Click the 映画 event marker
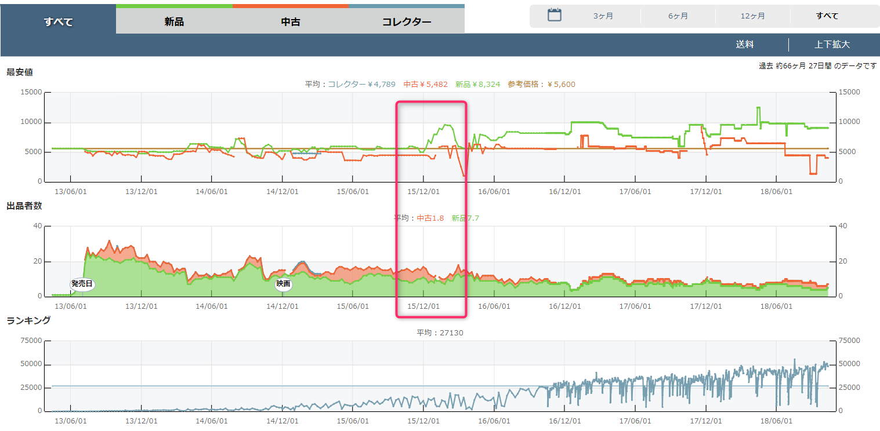The height and width of the screenshot is (431, 880). pos(283,284)
